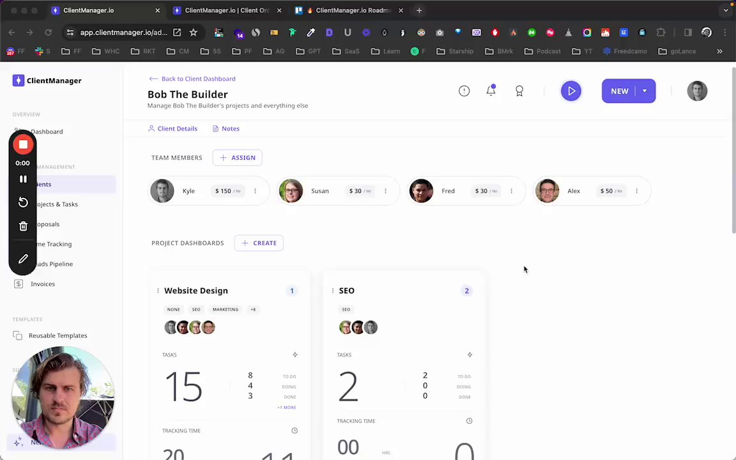Image resolution: width=736 pixels, height=460 pixels.
Task: Click the lightning icon in SEO tasks
Action: pyautogui.click(x=470, y=355)
